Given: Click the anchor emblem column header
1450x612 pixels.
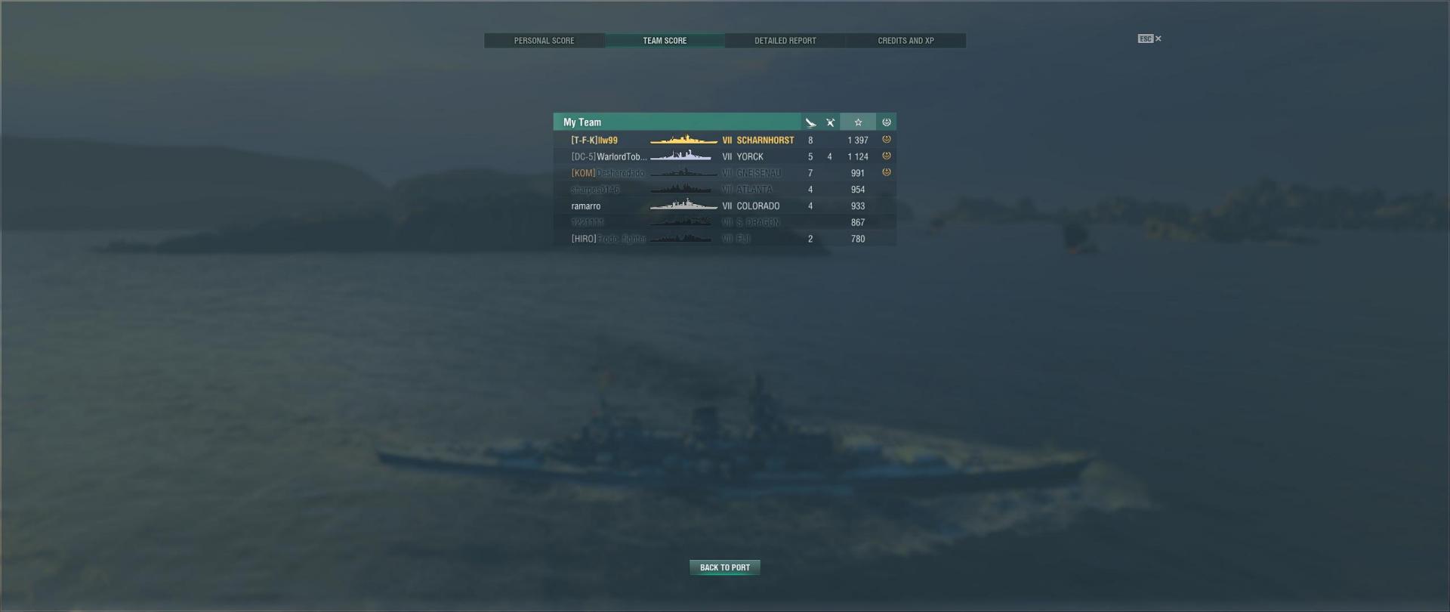Looking at the screenshot, I should (x=887, y=122).
